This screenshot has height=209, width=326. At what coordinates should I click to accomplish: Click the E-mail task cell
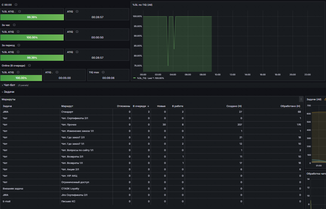click(31, 201)
